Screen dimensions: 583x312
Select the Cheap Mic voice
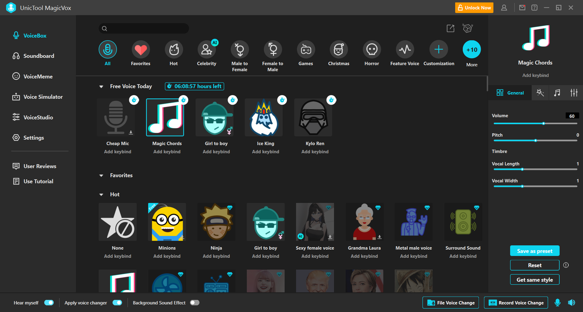tap(118, 117)
